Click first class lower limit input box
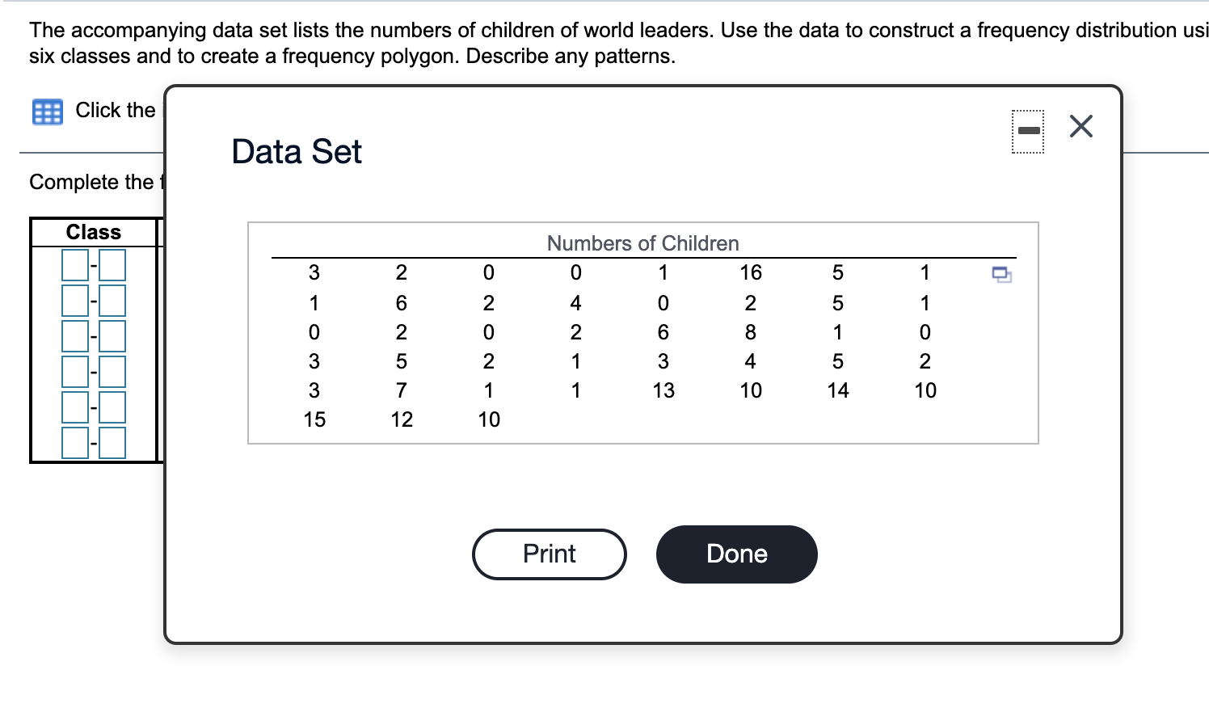This screenshot has width=1209, height=708. pos(75,265)
